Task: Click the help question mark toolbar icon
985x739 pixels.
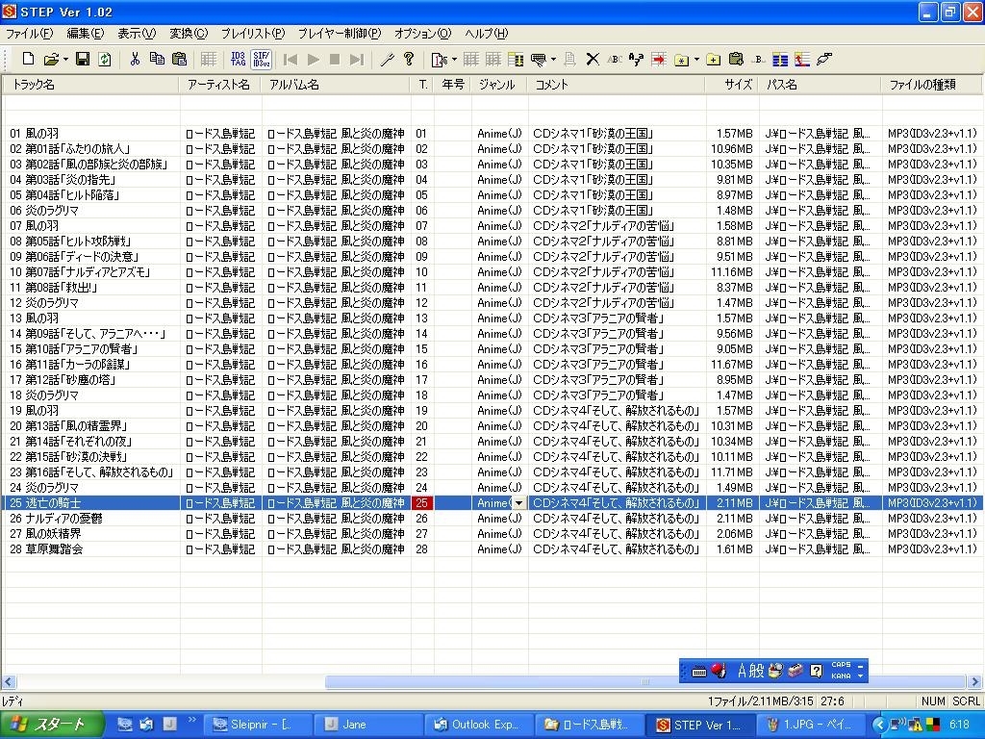Action: (409, 60)
